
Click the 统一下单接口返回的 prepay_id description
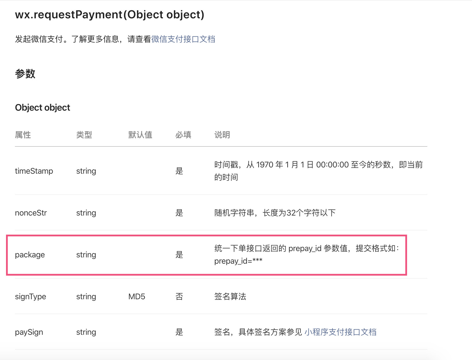pos(307,248)
